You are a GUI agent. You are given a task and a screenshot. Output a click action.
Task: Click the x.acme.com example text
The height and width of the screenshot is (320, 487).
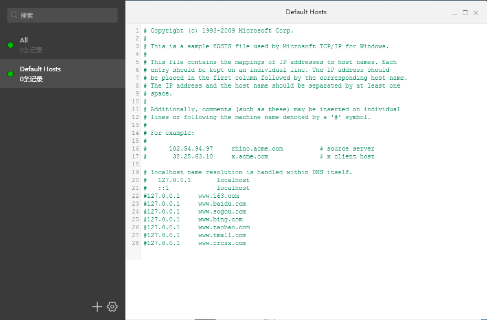tap(250, 156)
